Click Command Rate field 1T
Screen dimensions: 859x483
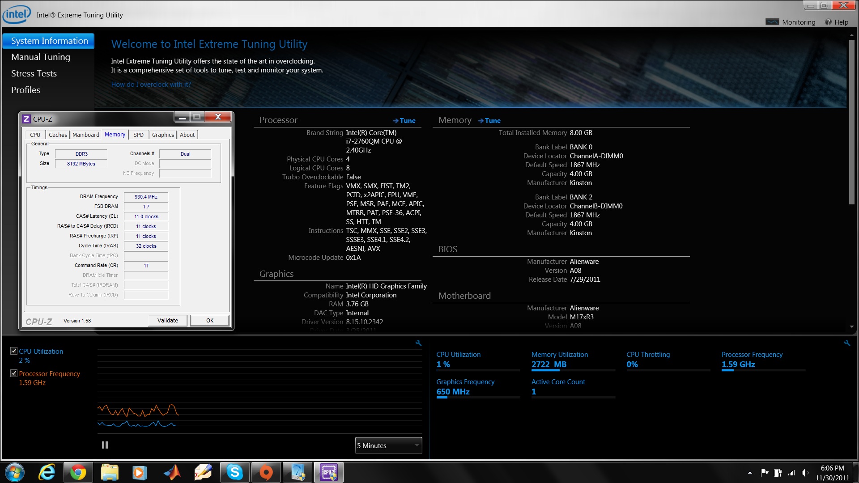[146, 266]
